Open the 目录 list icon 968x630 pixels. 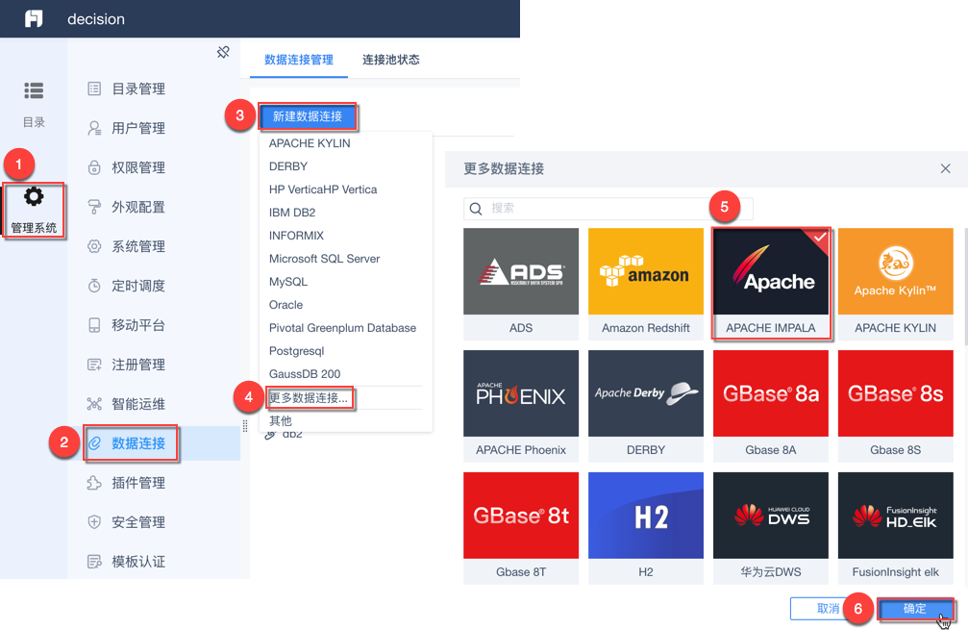[x=34, y=90]
